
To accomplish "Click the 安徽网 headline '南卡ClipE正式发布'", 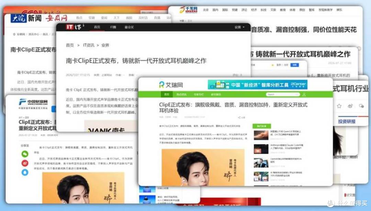I will coord(33,50).
